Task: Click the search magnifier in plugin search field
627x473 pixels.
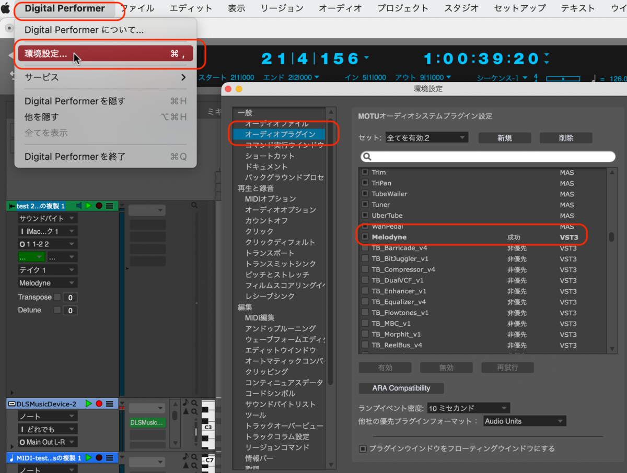Action: tap(367, 157)
